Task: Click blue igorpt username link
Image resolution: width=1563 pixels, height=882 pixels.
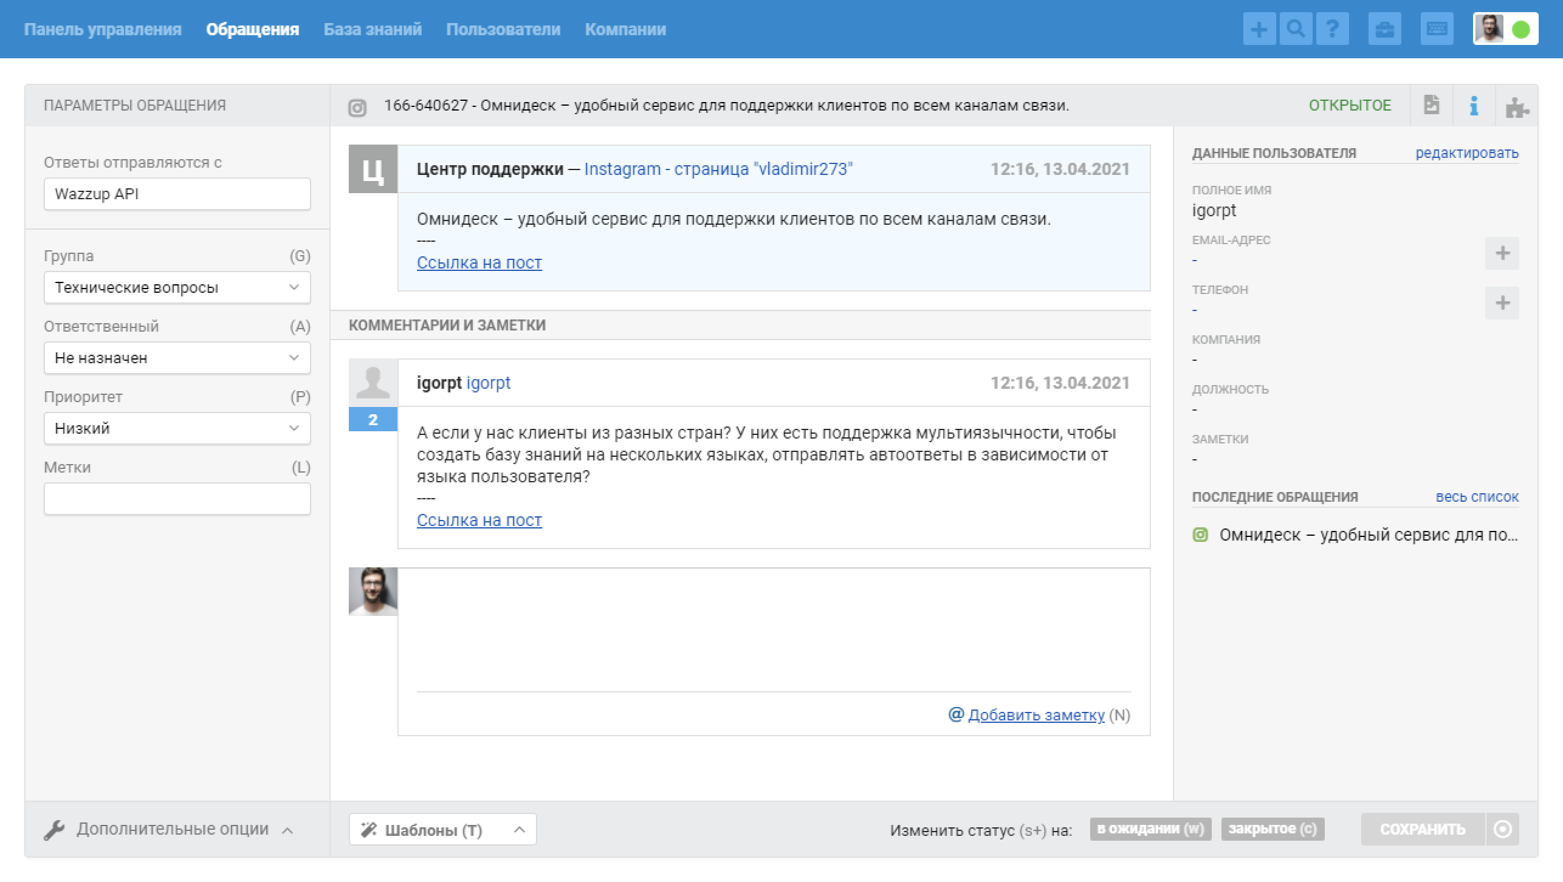Action: [489, 383]
